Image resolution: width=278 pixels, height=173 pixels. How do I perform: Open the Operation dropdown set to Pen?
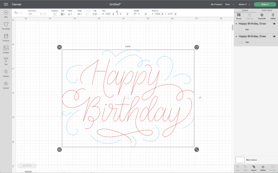[35, 14]
